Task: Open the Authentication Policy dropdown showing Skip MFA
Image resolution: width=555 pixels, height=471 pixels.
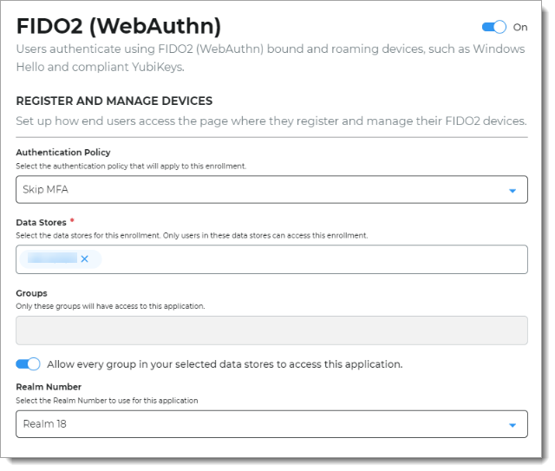Action: coord(271,189)
